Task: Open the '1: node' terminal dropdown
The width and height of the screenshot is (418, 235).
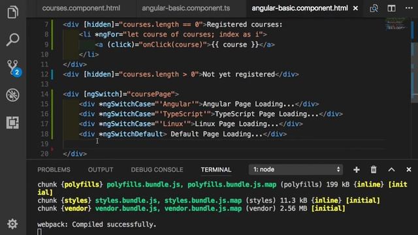Action: coord(296,170)
